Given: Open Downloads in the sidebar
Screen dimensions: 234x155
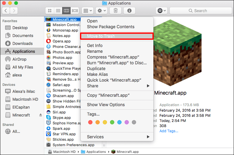Looking at the screenshot, I should point(22,43).
